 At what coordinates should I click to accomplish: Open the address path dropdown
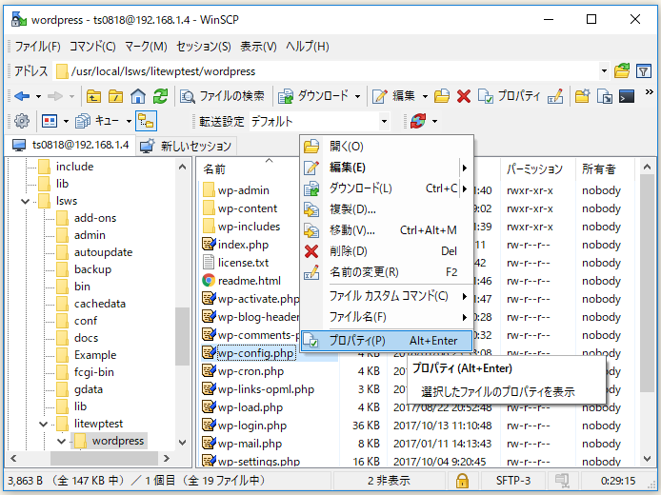pos(604,71)
